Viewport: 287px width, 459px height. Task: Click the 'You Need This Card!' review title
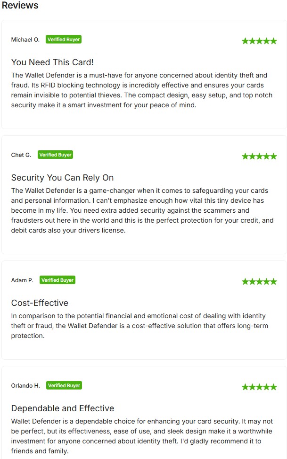pos(53,62)
